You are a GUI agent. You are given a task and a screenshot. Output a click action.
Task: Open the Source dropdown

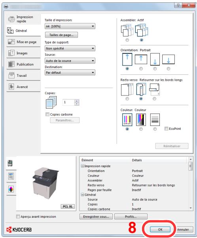click(70, 61)
